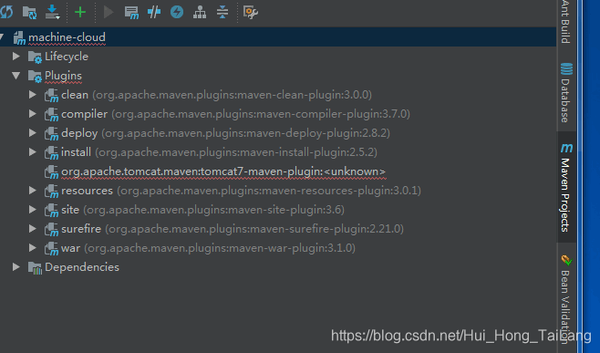Expand the Dependencies node
The width and height of the screenshot is (600, 353).
click(16, 267)
